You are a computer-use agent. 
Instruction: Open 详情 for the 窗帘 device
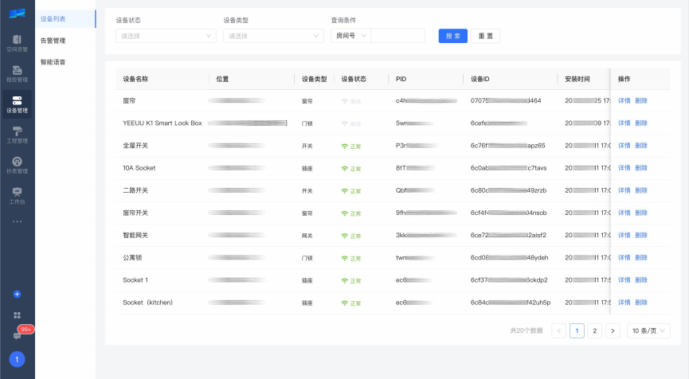coord(624,100)
